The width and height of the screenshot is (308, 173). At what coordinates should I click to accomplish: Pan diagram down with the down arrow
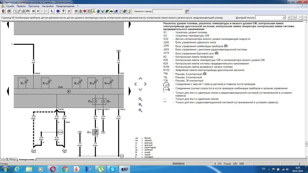click(x=140, y=90)
